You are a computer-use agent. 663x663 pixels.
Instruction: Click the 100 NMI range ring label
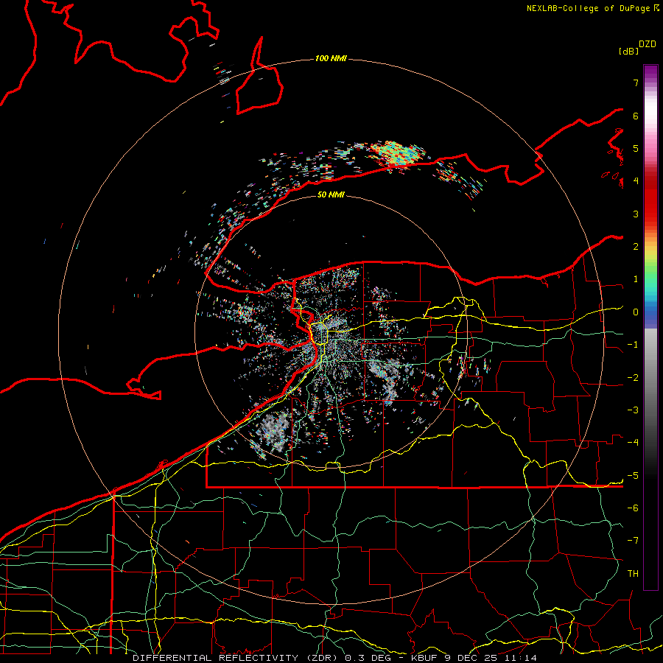click(331, 58)
